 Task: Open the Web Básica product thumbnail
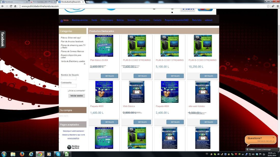coord(137,92)
